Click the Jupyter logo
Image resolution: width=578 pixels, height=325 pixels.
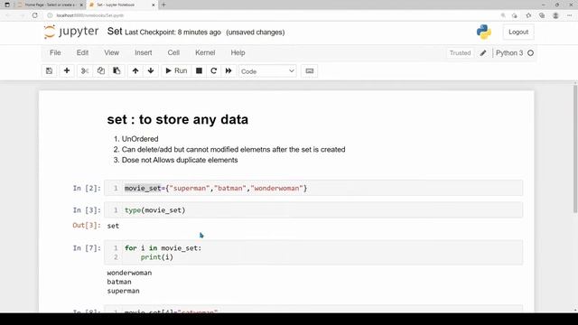[71, 32]
